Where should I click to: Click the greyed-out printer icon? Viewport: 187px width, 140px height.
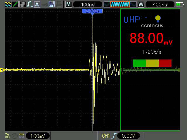(x=59, y=5)
